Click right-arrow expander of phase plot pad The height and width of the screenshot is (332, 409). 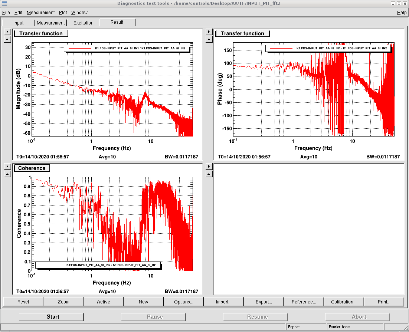click(209, 32)
